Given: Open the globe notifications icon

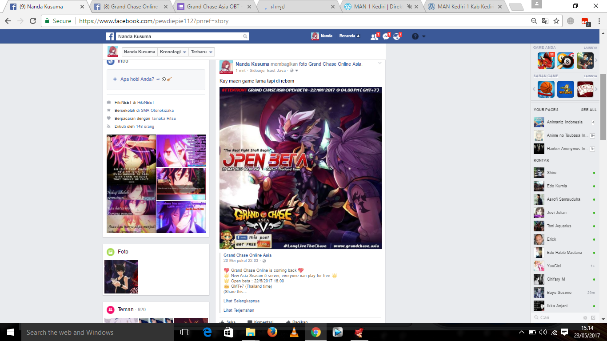Looking at the screenshot, I should [397, 36].
